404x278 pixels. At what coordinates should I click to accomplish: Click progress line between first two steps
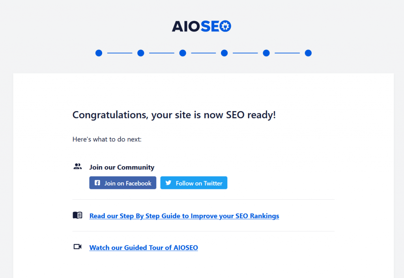click(x=120, y=53)
